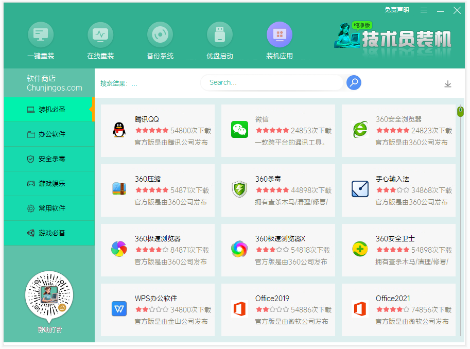Click the 腾讯QQ title text
The height and width of the screenshot is (349, 470).
point(147,119)
